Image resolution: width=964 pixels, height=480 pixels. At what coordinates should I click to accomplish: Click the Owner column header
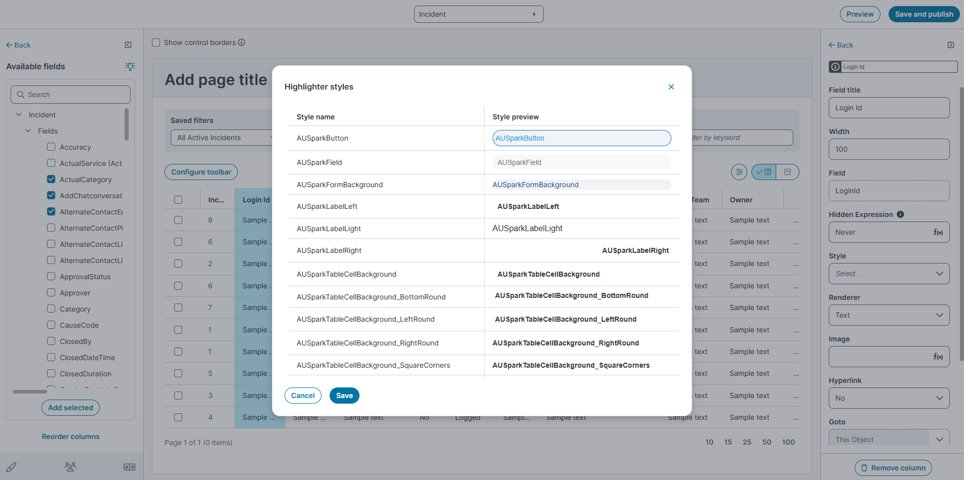pyautogui.click(x=741, y=200)
